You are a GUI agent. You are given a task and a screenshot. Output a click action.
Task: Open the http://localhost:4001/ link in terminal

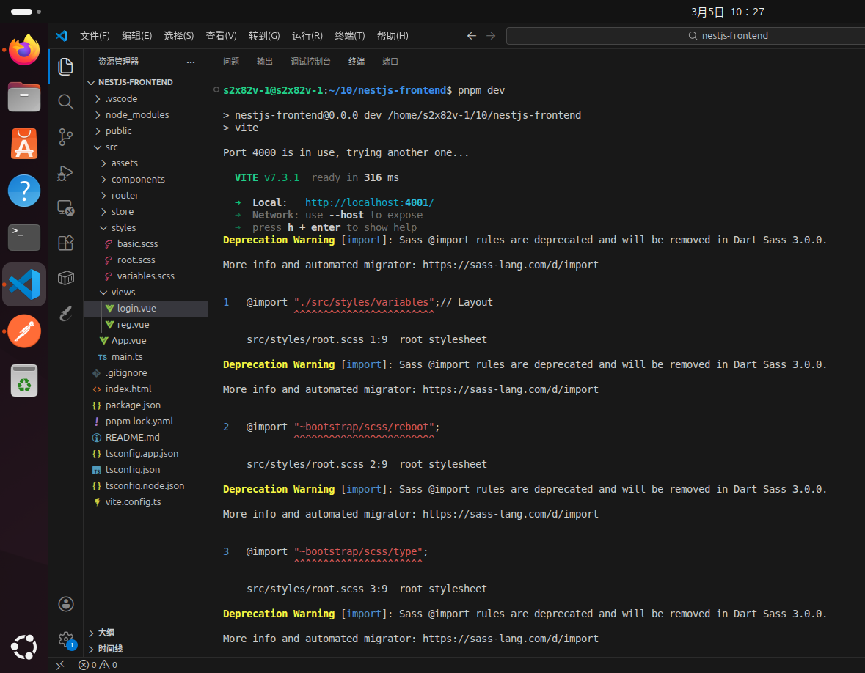click(x=369, y=202)
